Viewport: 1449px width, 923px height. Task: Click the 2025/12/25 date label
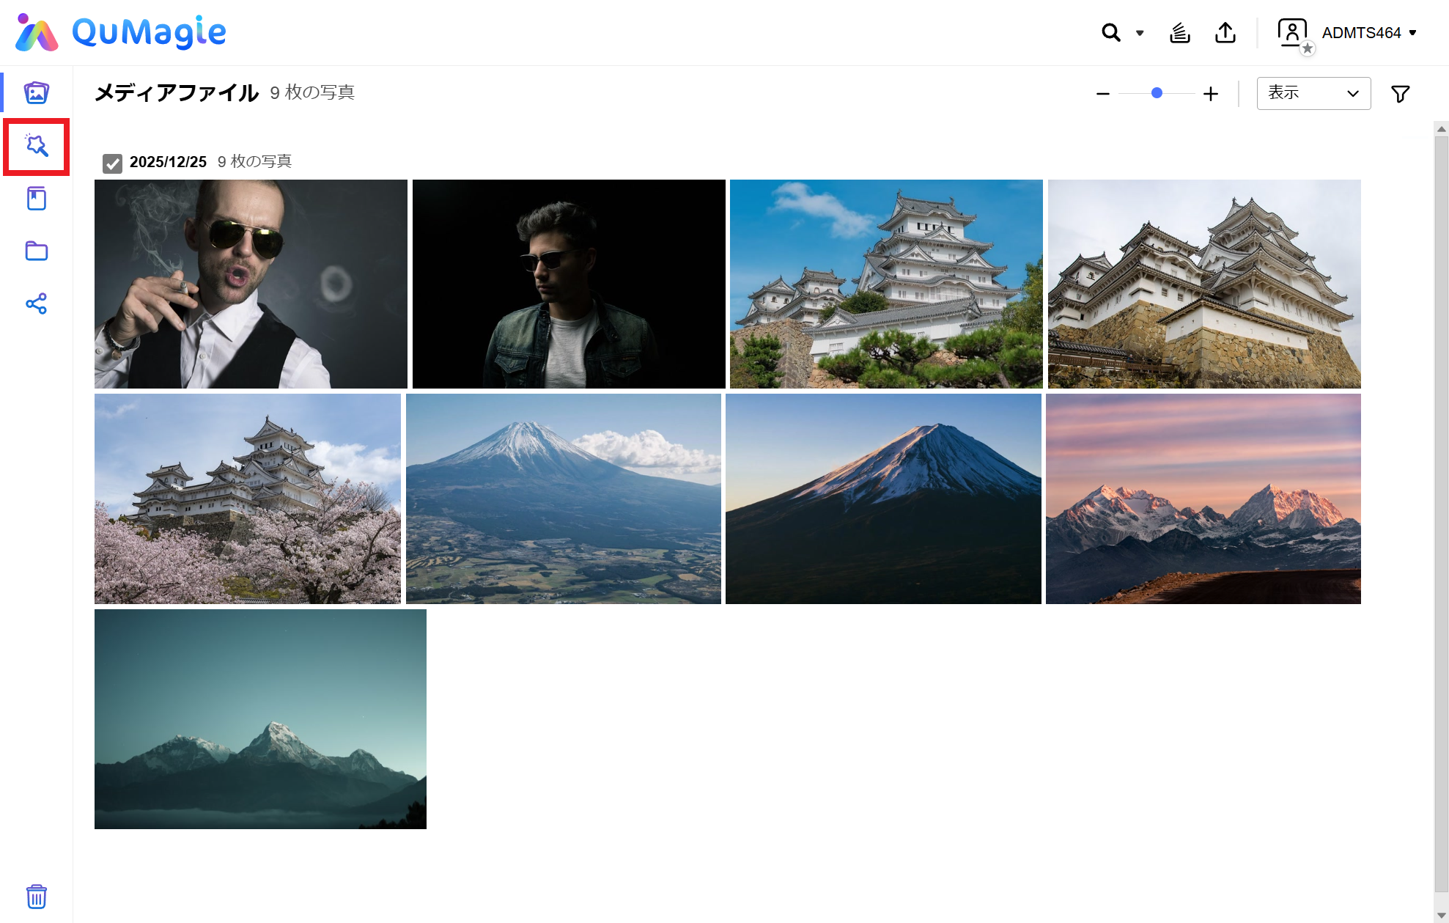click(x=168, y=162)
